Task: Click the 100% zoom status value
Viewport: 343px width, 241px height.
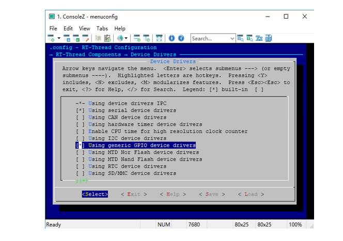Action: coord(295,224)
